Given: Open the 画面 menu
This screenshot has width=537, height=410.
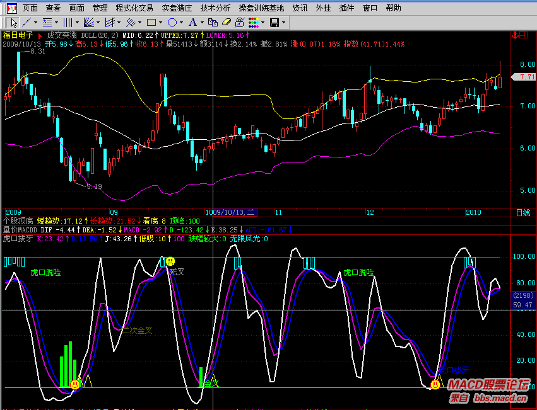Looking at the screenshot, I should point(76,8).
